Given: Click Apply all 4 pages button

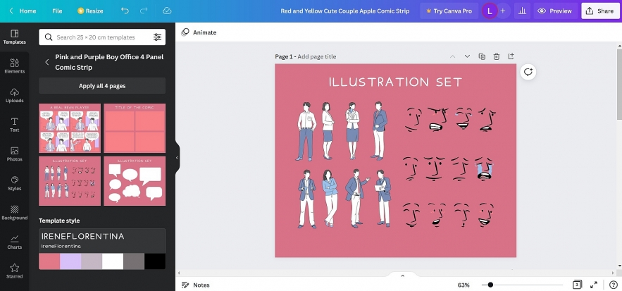Looking at the screenshot, I should click(x=102, y=86).
